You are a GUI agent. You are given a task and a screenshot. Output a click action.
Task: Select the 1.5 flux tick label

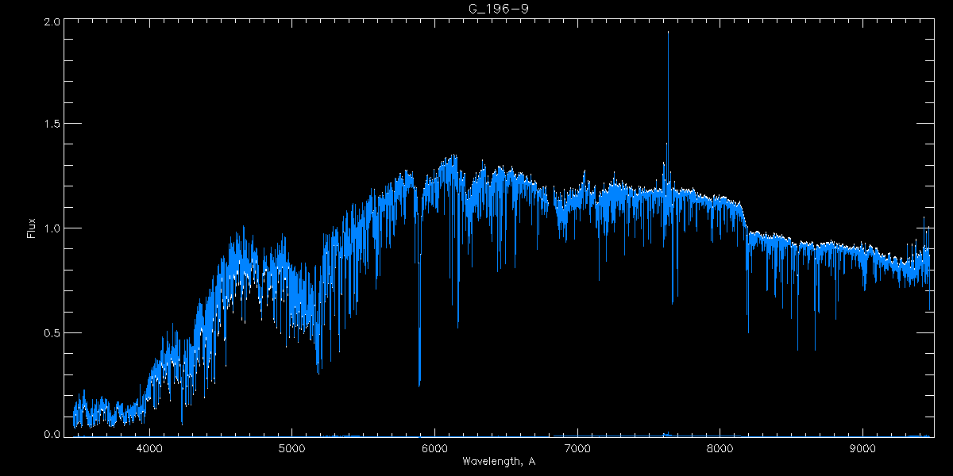click(x=52, y=125)
